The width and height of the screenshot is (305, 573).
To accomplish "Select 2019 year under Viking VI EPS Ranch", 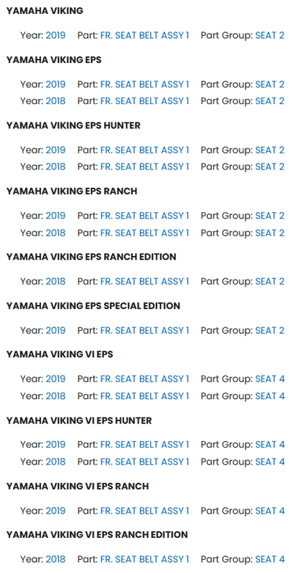I will tap(56, 511).
